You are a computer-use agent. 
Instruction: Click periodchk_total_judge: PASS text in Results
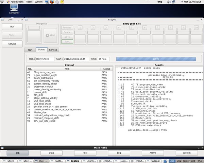pos(148,130)
